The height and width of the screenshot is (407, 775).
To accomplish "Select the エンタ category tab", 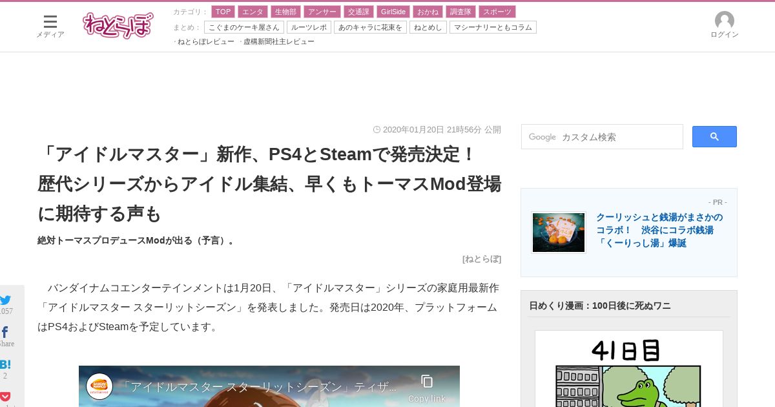I will pos(253,12).
